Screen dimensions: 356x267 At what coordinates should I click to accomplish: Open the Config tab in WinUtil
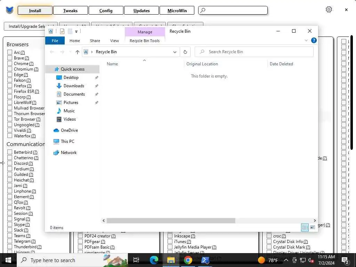(106, 10)
